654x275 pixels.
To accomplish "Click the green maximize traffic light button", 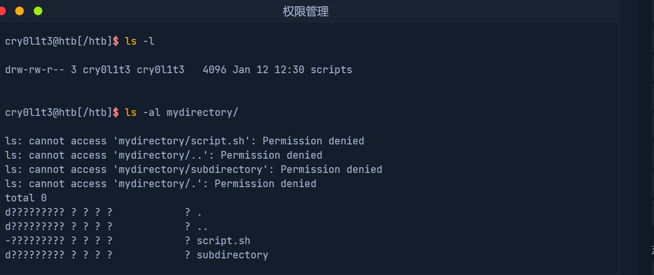I will click(38, 10).
